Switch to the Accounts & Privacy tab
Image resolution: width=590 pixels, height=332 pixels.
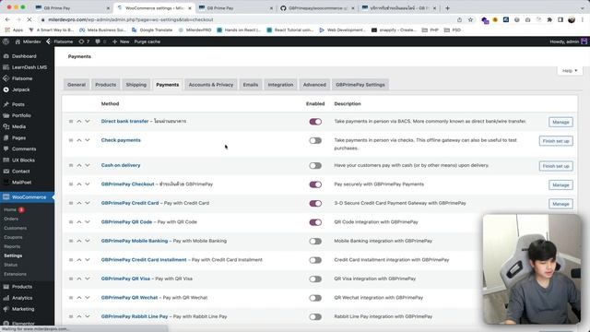[211, 85]
